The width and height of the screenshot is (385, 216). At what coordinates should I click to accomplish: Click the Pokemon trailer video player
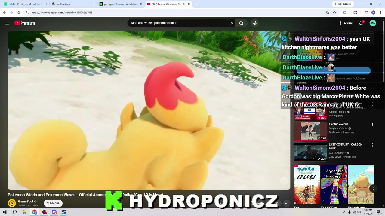point(149,110)
